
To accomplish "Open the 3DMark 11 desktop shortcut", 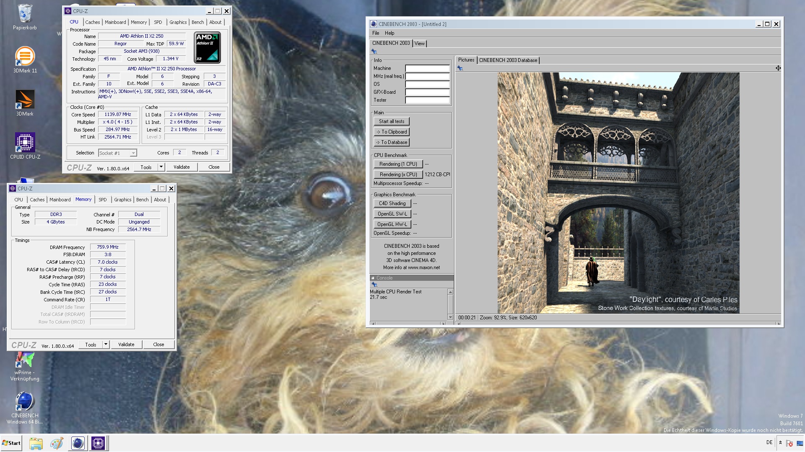I will pos(25,60).
